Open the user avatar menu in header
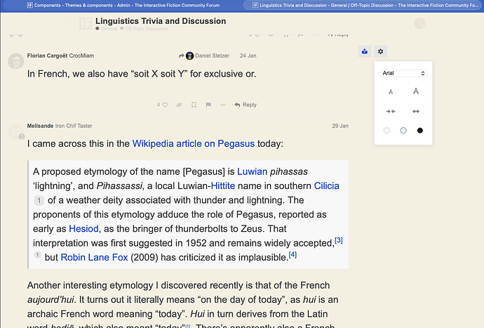 click(x=419, y=23)
